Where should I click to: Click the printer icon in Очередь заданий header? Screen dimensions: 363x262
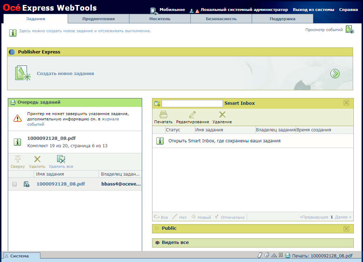click(x=13, y=102)
